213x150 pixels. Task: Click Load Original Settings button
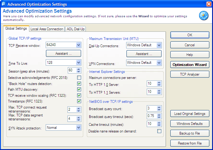pos(190,114)
